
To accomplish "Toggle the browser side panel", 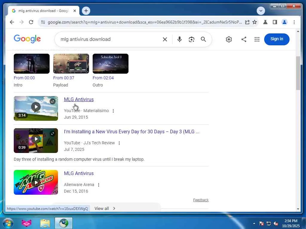I will click(275, 22).
